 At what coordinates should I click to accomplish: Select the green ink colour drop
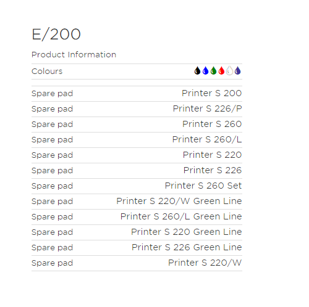point(213,71)
